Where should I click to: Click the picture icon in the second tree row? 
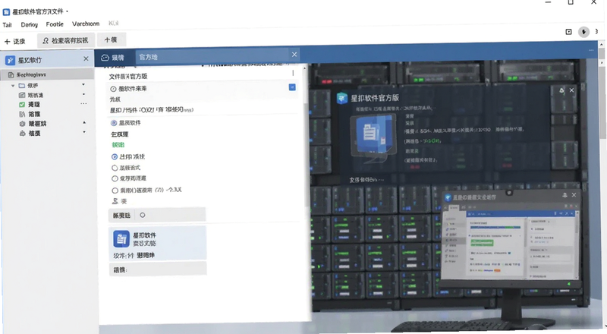[22, 95]
